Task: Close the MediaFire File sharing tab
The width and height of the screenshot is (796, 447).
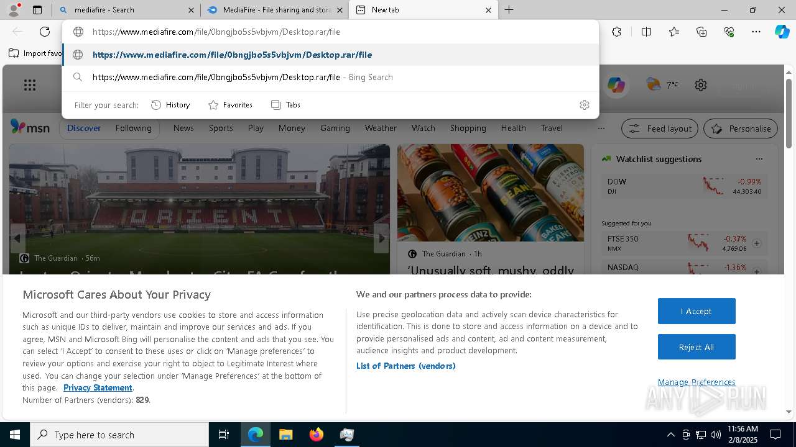Action: [340, 10]
